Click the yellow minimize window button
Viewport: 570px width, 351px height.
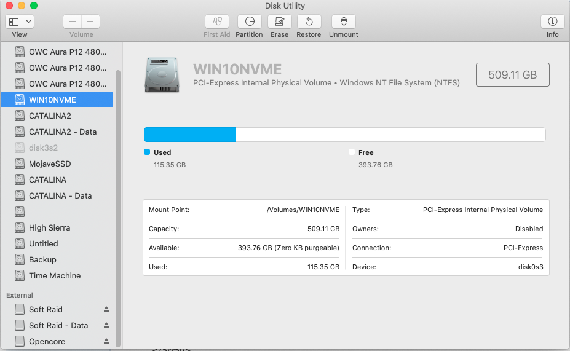coord(22,6)
